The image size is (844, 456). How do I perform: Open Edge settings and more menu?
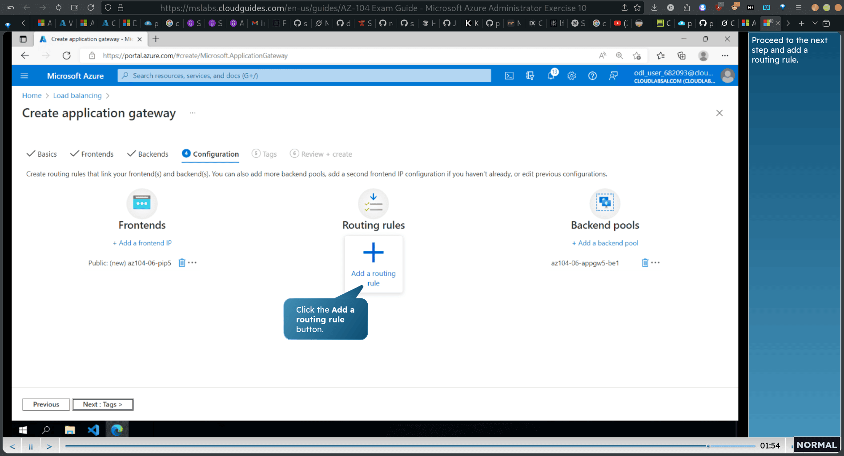725,56
